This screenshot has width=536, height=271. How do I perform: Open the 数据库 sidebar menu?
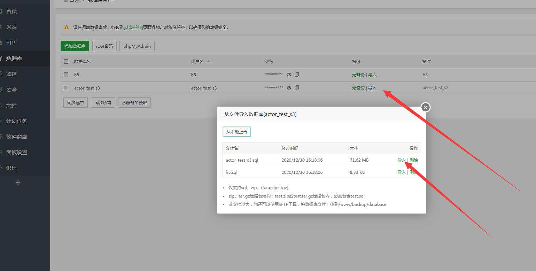coord(14,58)
